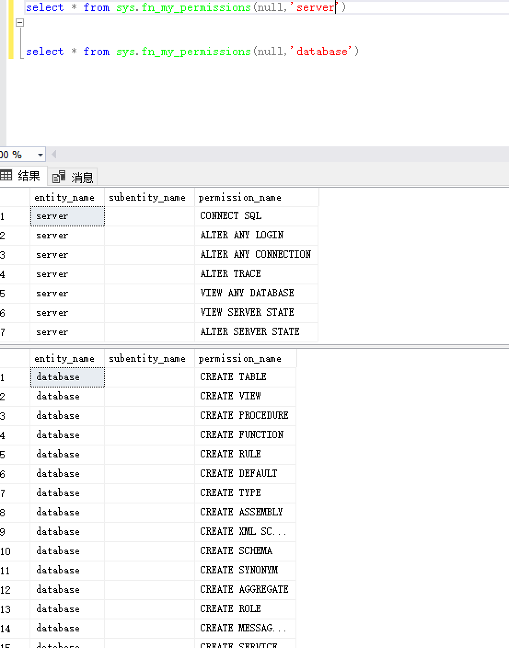The width and height of the screenshot is (509, 648).
Task: Select the CREATE SCHEMA cell
Action: (245, 551)
